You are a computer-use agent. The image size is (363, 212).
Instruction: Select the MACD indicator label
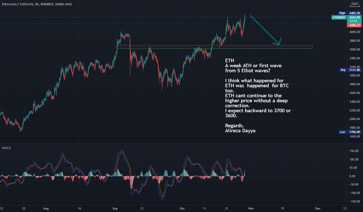7,148
